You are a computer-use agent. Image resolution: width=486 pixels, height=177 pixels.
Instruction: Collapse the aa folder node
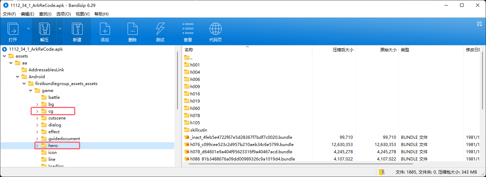[10, 63]
